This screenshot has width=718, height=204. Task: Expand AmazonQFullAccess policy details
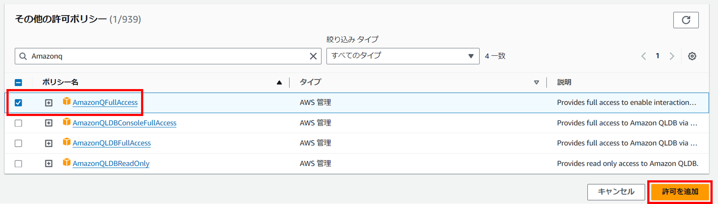click(x=48, y=103)
